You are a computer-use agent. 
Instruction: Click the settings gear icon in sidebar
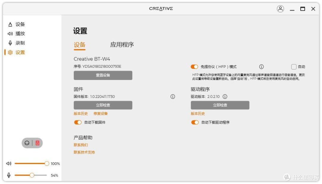(x=10, y=52)
